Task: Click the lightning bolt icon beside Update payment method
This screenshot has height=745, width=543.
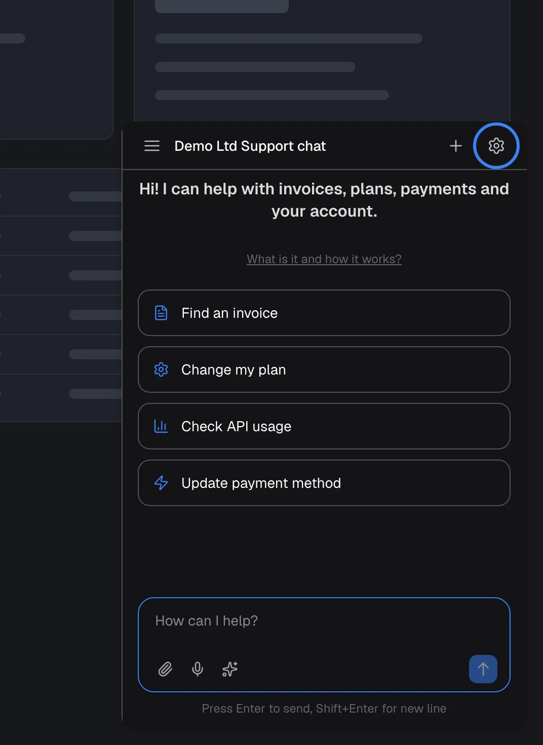Action: (x=161, y=483)
